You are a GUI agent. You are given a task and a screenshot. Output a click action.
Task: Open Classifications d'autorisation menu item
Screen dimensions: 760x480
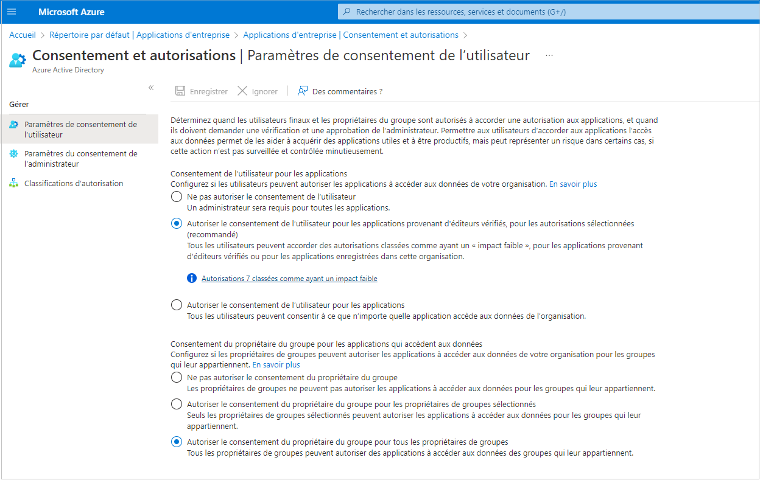pos(74,183)
